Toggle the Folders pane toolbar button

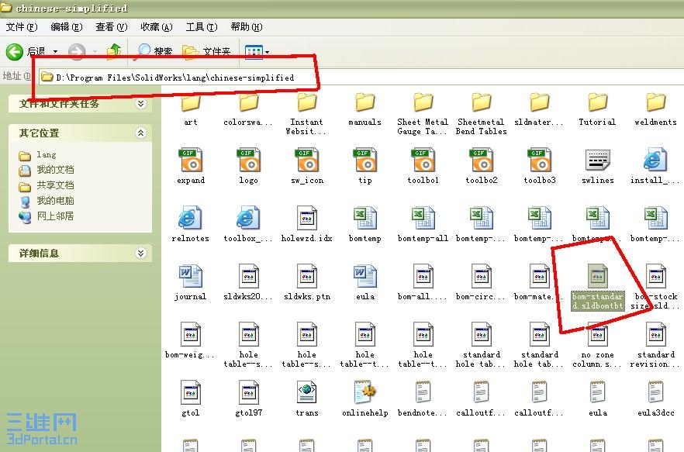pyautogui.click(x=206, y=51)
